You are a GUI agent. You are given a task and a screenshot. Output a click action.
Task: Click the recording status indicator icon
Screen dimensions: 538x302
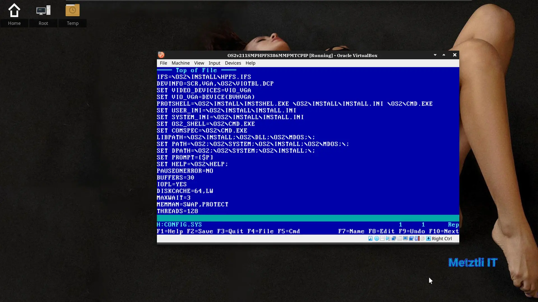pyautogui.click(x=411, y=239)
